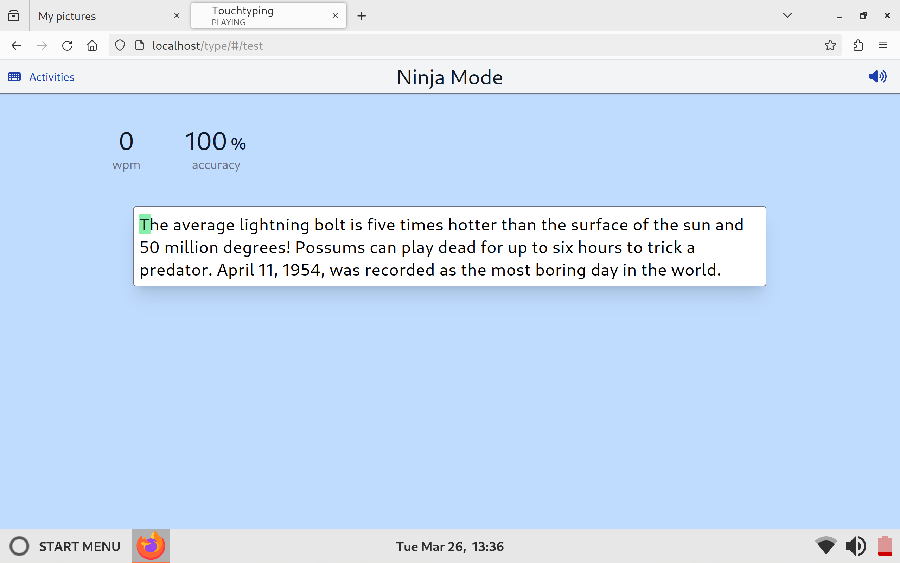Mute sound with the speaker icon in the Ninja Mode header
This screenshot has width=900, height=563.
[877, 77]
